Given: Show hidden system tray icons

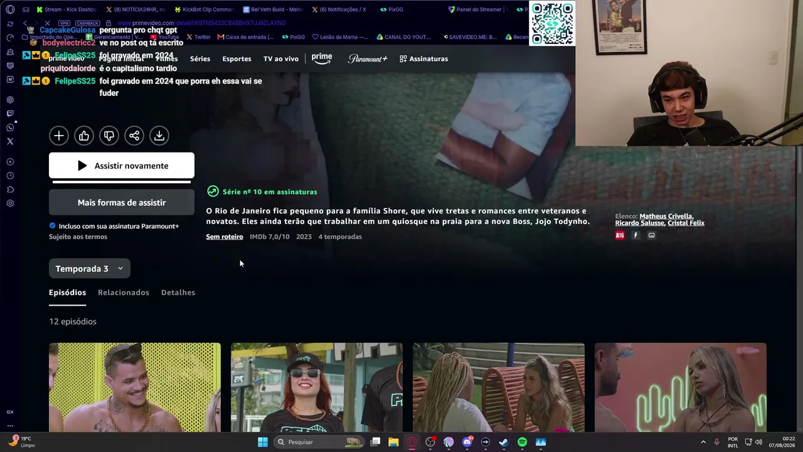Looking at the screenshot, I should point(703,442).
